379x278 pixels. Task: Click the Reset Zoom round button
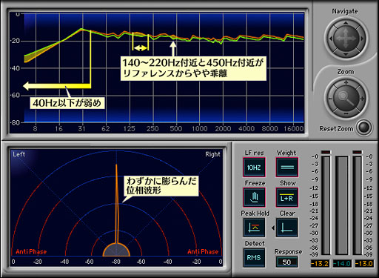coord(364,128)
